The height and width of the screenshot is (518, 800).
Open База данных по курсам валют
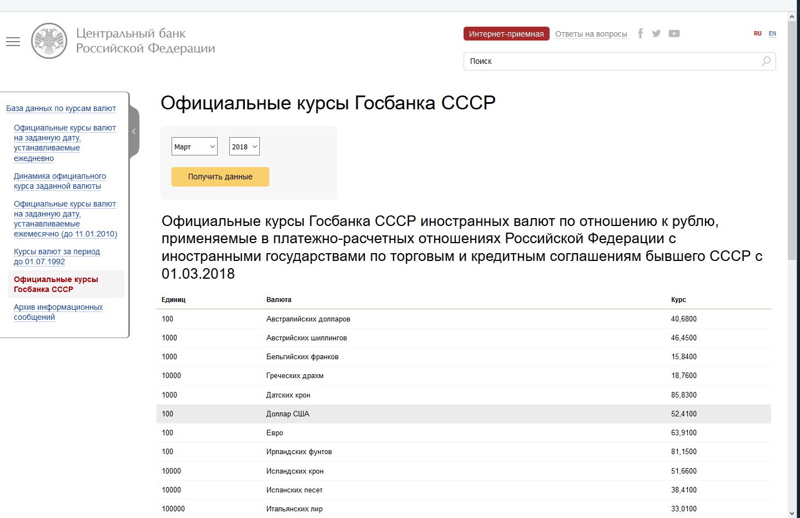(61, 108)
